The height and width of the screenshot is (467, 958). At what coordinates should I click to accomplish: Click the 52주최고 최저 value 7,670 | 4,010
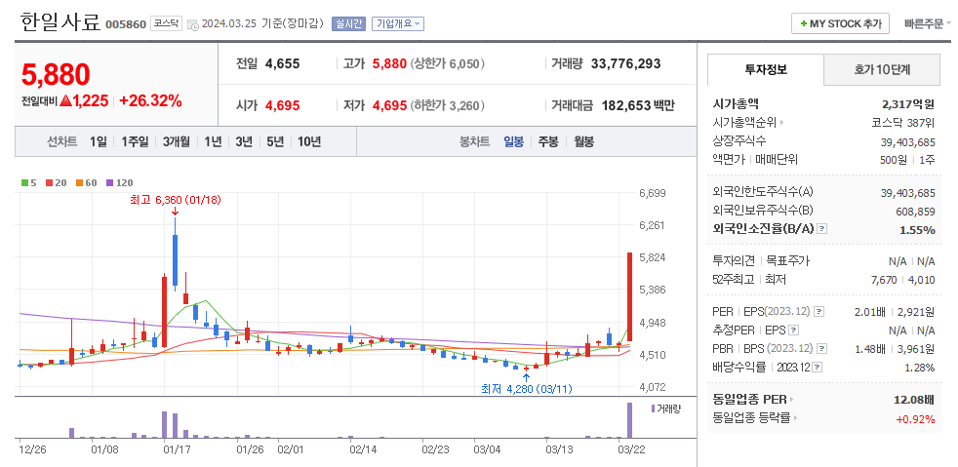click(905, 279)
